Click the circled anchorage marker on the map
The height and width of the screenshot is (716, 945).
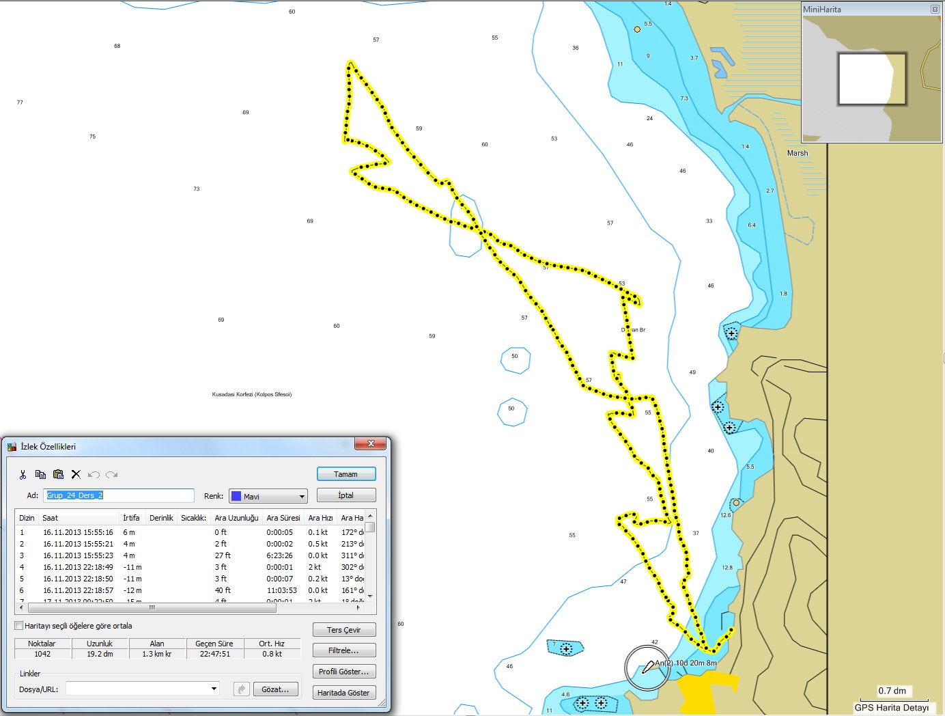pos(647,667)
